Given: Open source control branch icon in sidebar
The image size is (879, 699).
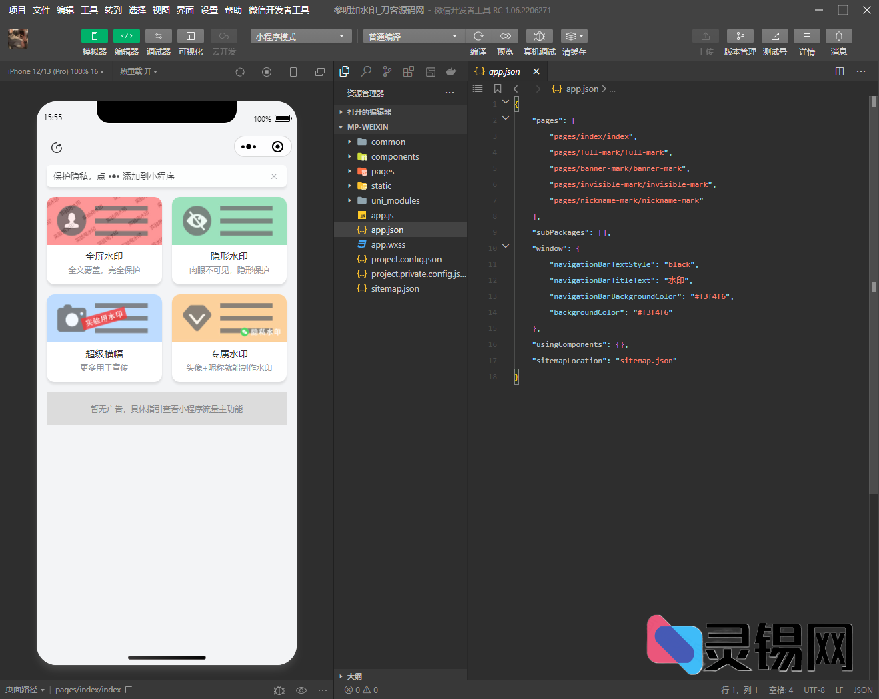Looking at the screenshot, I should point(387,71).
